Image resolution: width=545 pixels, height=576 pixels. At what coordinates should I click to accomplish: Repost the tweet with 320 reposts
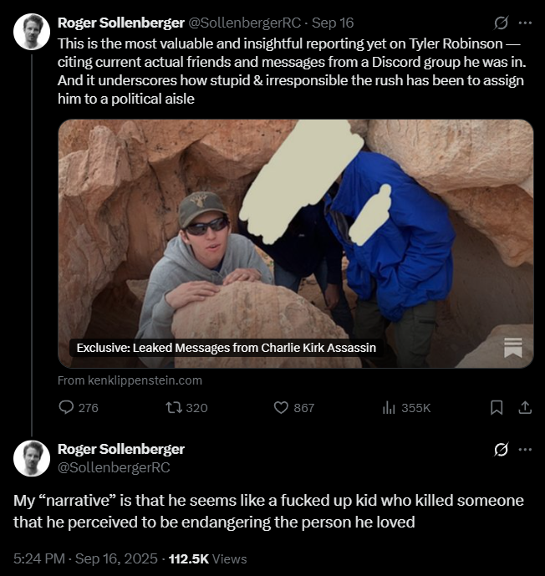coord(186,408)
